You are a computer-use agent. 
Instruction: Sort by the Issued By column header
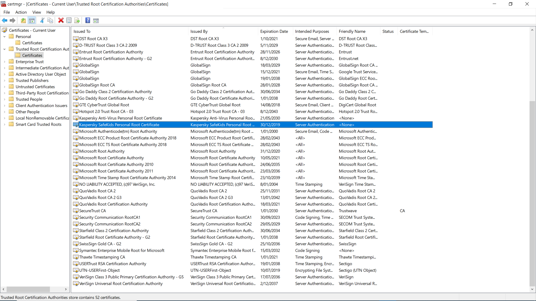point(223,31)
